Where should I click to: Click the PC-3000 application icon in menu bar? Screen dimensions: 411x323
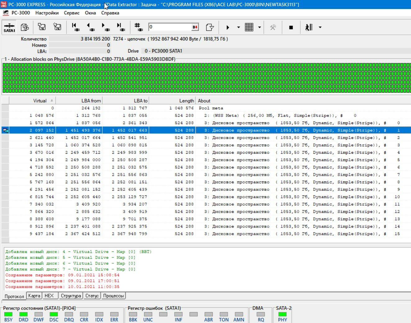[x=5, y=13]
